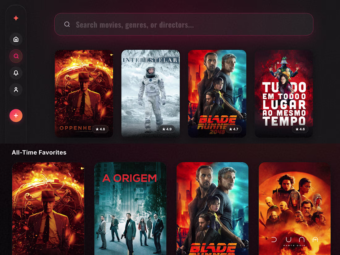Screen dimensions: 340x255
Task: Click the magnifier icon in search bar
Action: coord(67,24)
